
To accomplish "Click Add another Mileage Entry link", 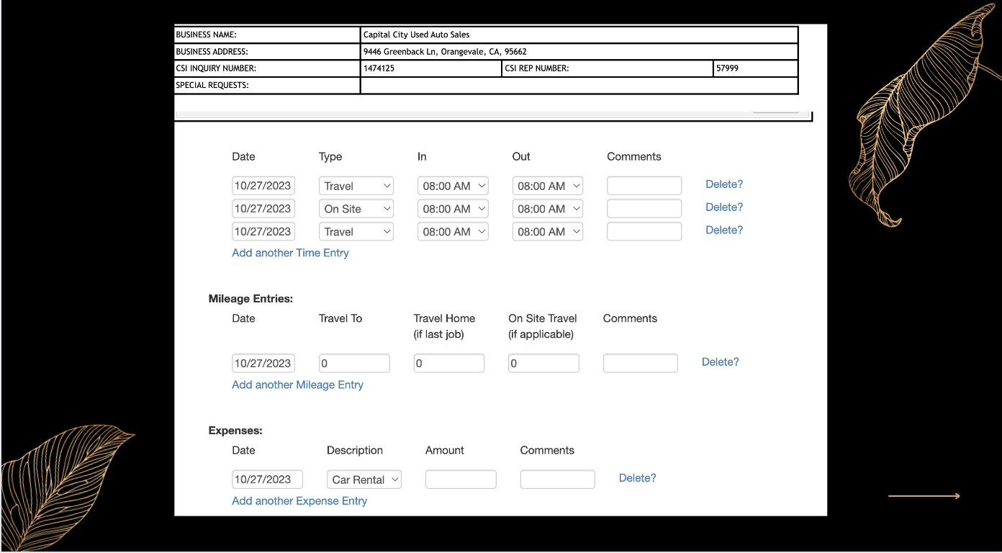I will click(297, 385).
